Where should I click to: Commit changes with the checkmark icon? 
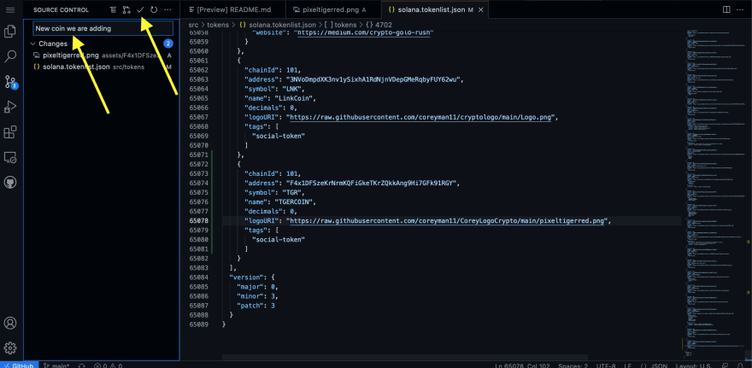[140, 9]
